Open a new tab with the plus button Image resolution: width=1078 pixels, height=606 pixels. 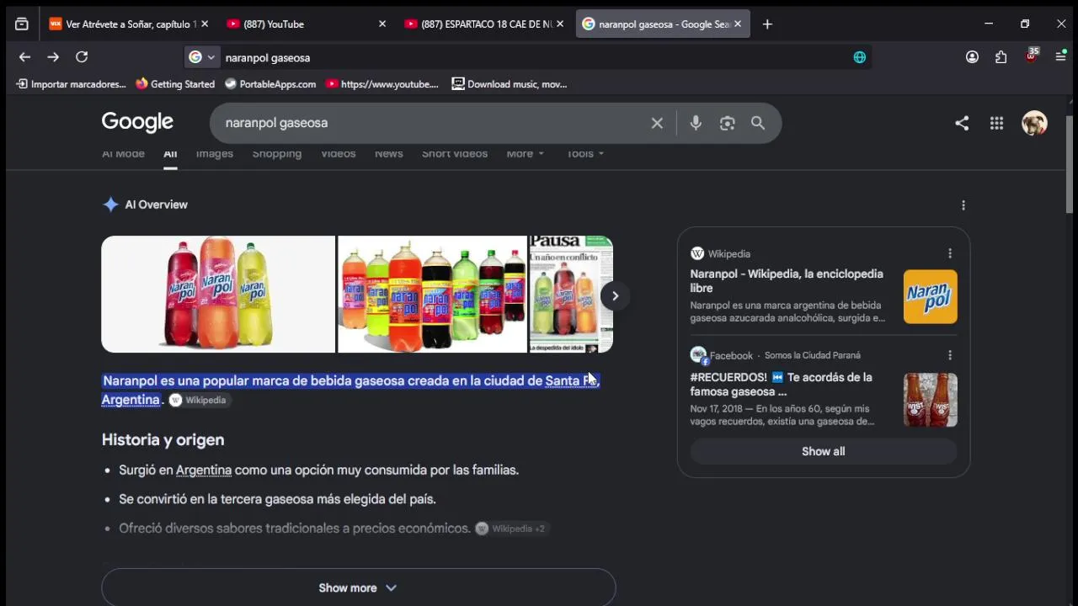pos(766,24)
